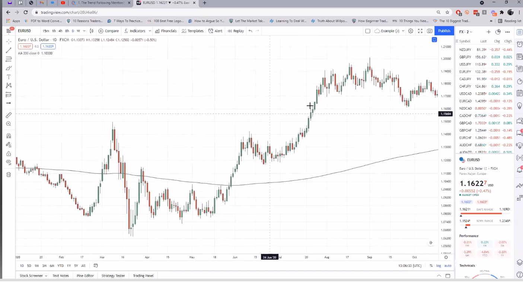Screen dimensions: 523x288
Task: Add symbol to watchlist with plus icon
Action: coord(488,32)
